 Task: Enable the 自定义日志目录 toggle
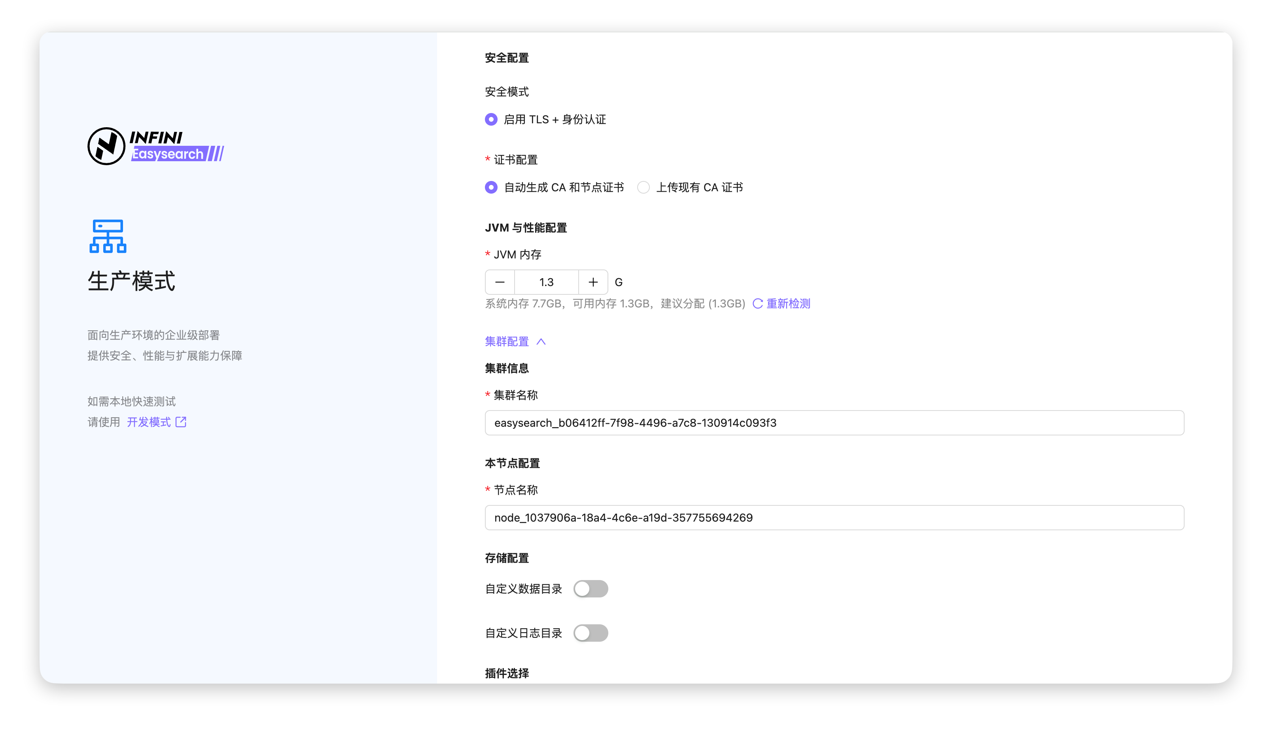tap(591, 633)
